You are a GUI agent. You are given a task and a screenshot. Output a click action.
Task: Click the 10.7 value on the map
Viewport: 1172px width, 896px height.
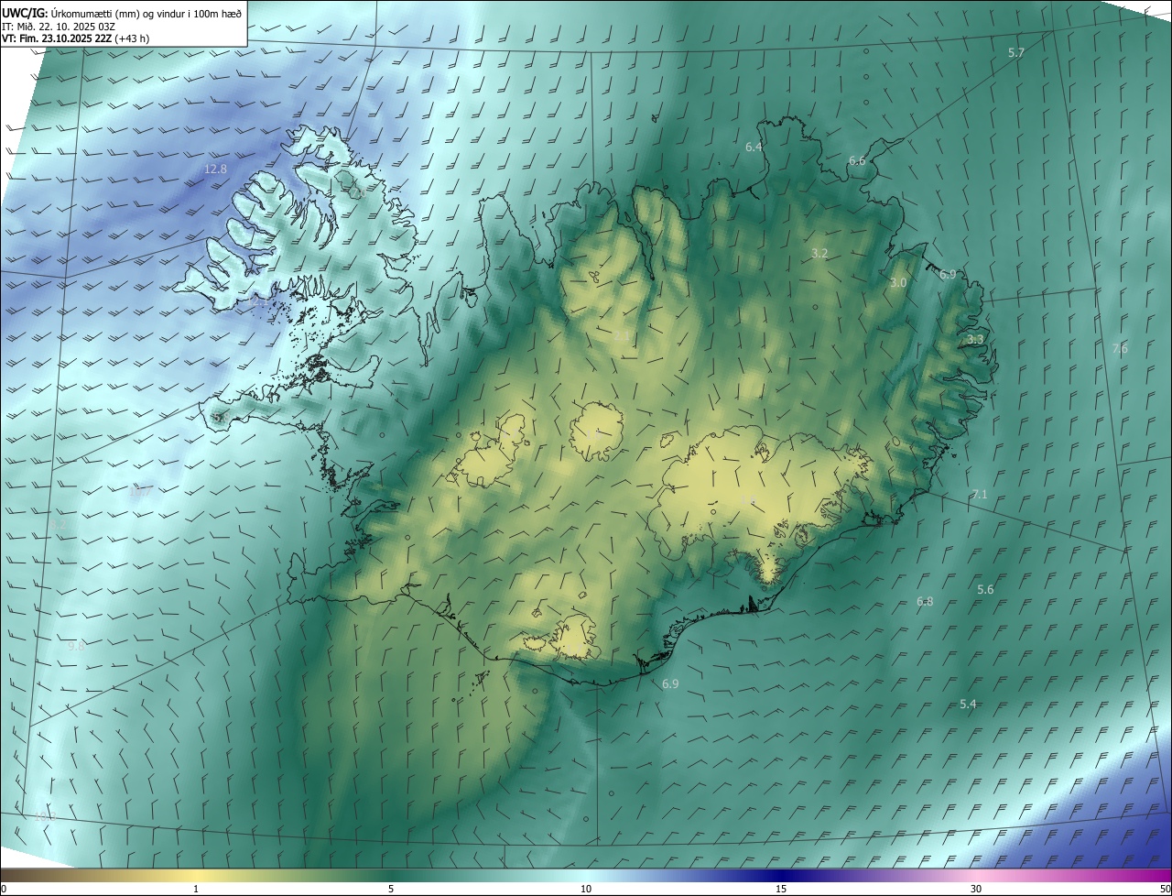pyautogui.click(x=140, y=493)
